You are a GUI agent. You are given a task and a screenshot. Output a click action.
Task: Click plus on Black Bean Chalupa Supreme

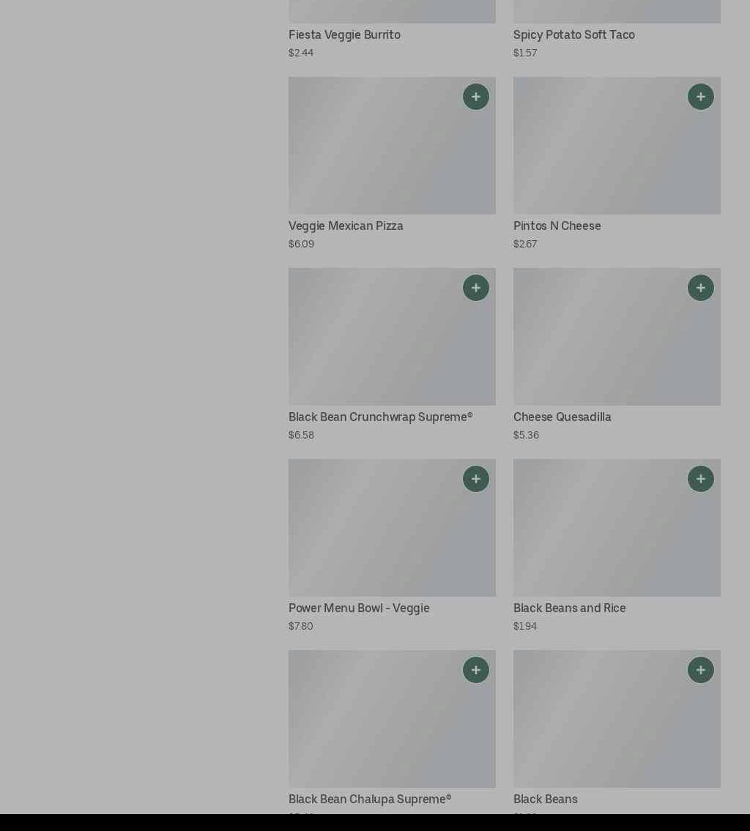pos(475,670)
